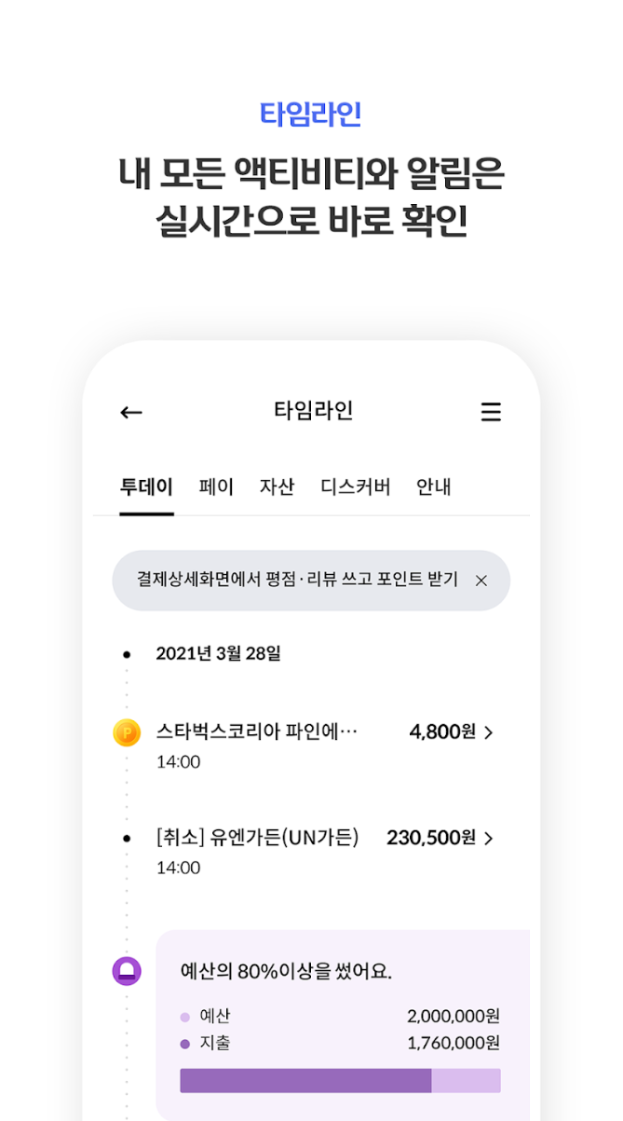Dismiss the review points banner
Viewport: 623px width, 1121px height.
(x=481, y=581)
